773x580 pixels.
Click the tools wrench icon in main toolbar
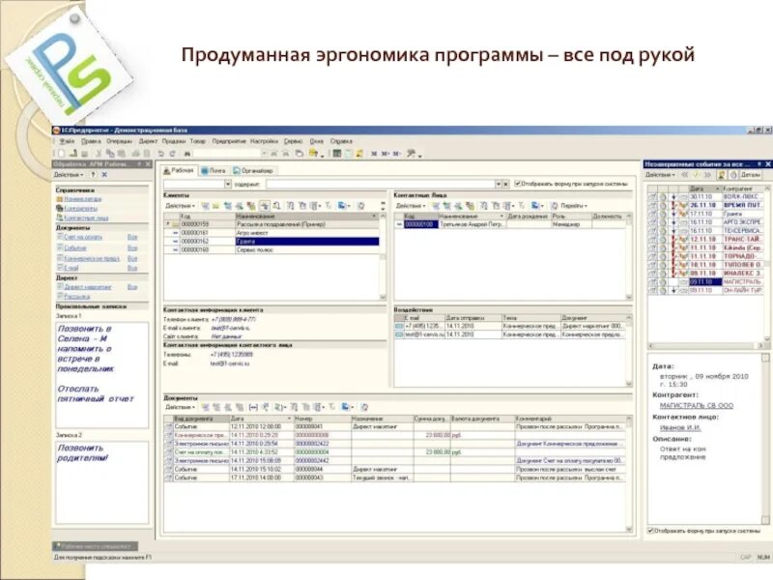(x=411, y=154)
